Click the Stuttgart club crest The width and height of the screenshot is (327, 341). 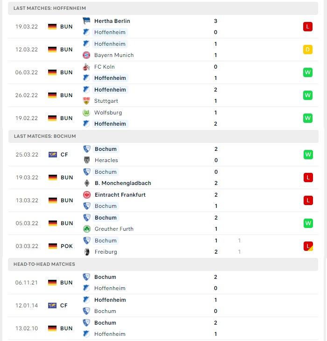click(86, 101)
